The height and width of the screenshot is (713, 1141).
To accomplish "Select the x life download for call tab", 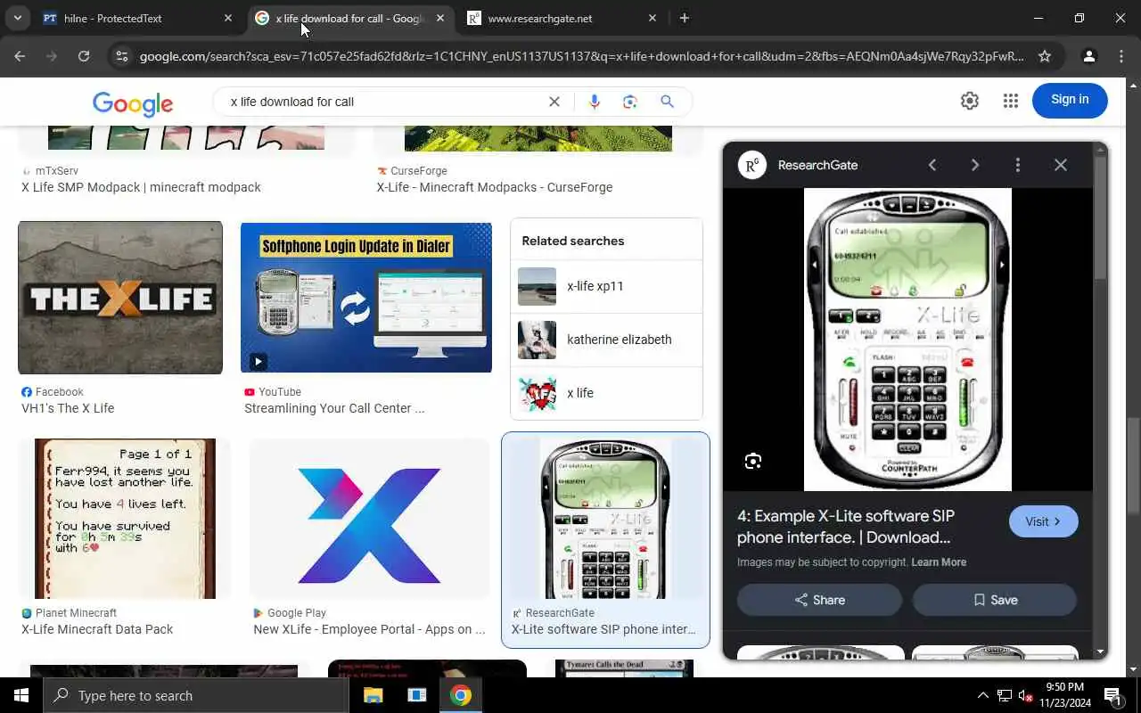I will 350,18.
